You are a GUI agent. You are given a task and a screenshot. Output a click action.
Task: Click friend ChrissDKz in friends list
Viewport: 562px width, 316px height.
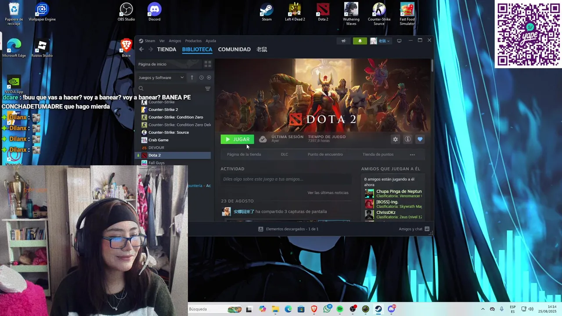coord(394,215)
